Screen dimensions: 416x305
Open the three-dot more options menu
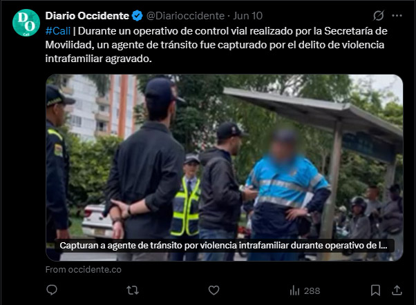click(397, 16)
